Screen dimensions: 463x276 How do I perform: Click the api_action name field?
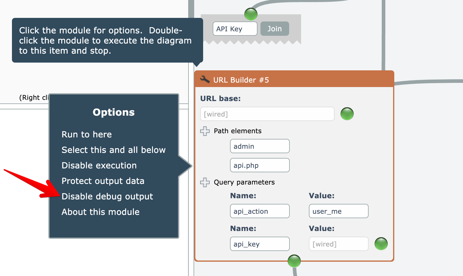tap(260, 211)
